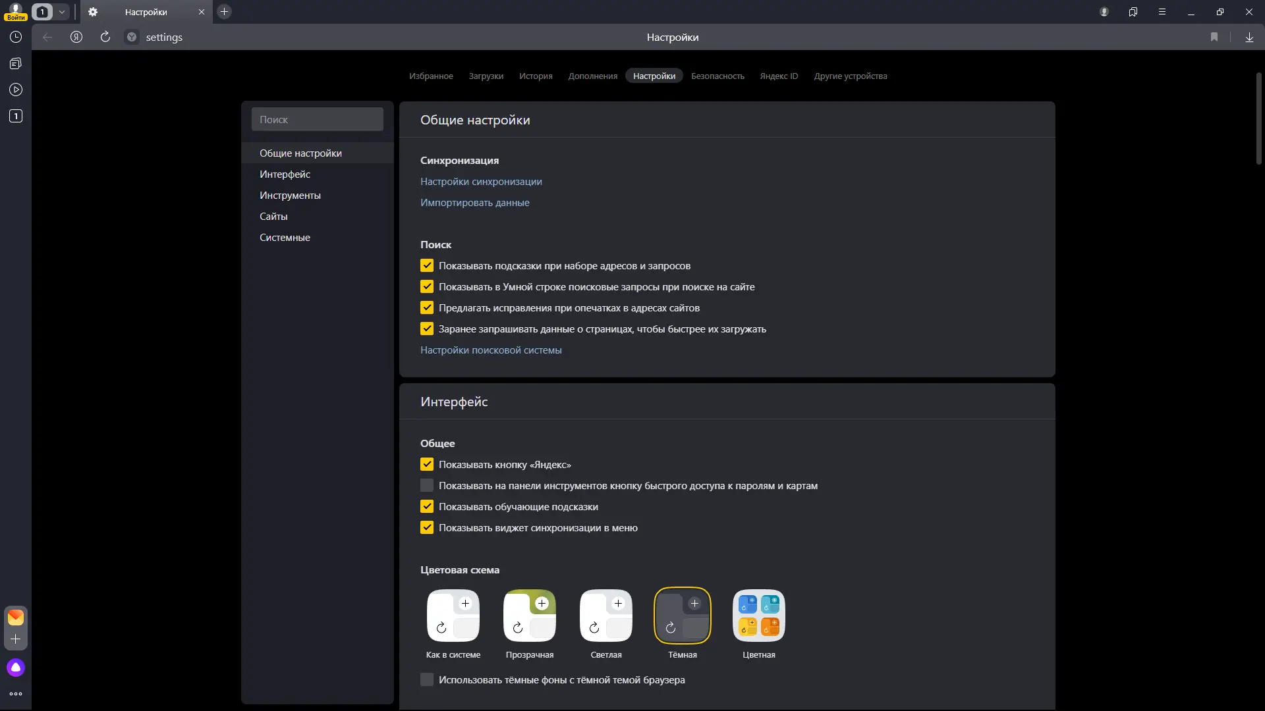Open Настройки синхронизации link
The image size is (1265, 711).
pyautogui.click(x=481, y=182)
